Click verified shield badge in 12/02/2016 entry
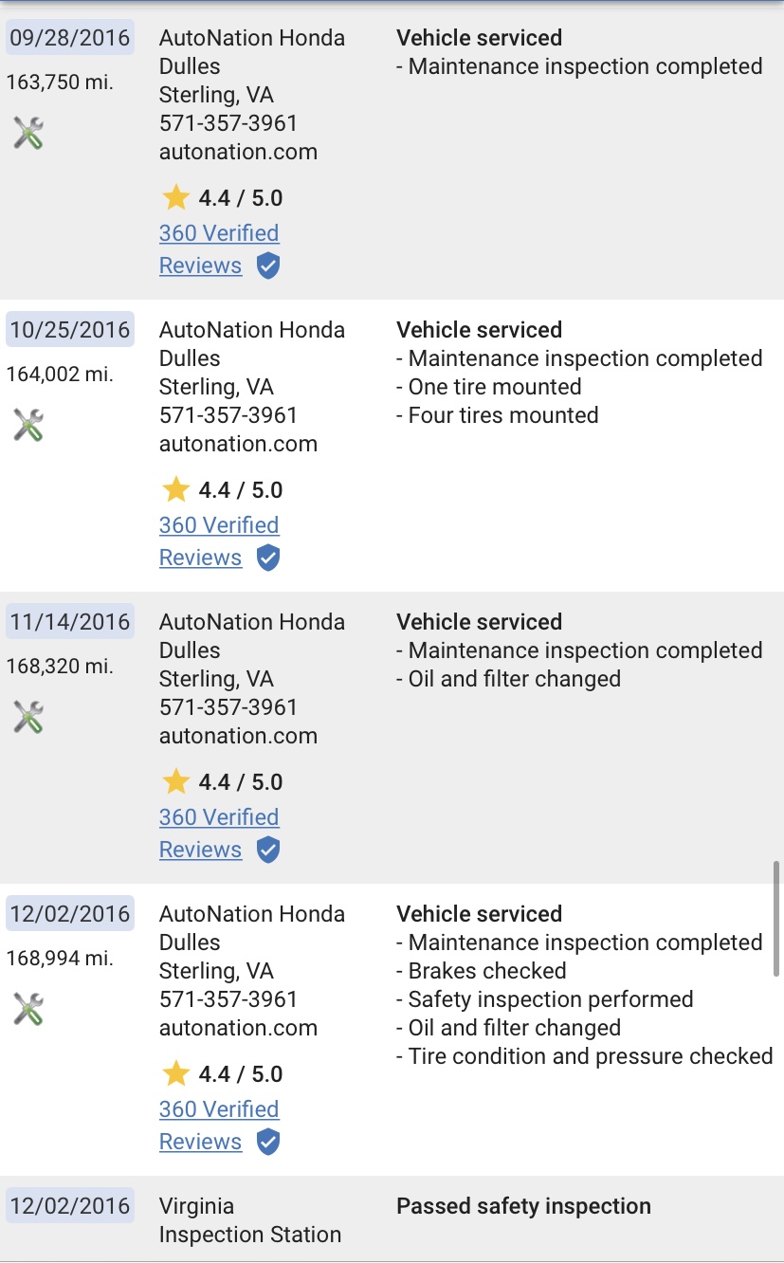 (268, 1143)
